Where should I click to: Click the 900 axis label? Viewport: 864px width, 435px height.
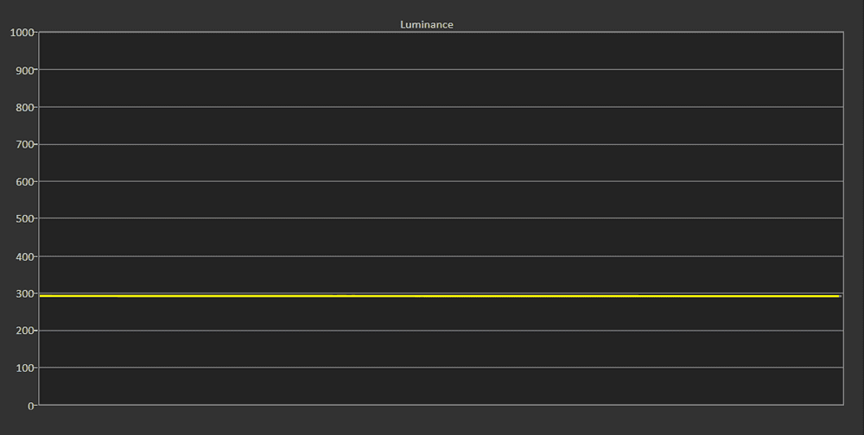[x=25, y=70]
